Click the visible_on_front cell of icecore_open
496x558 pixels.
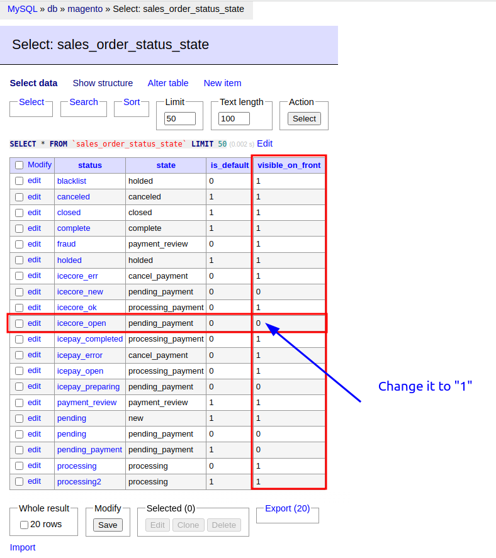pos(288,323)
